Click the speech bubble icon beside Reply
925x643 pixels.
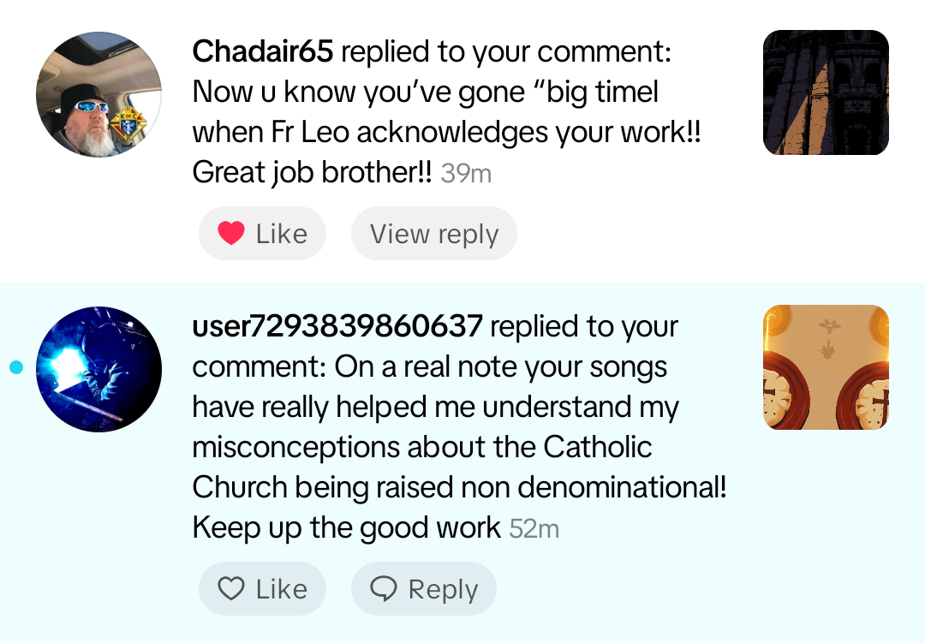click(x=384, y=589)
